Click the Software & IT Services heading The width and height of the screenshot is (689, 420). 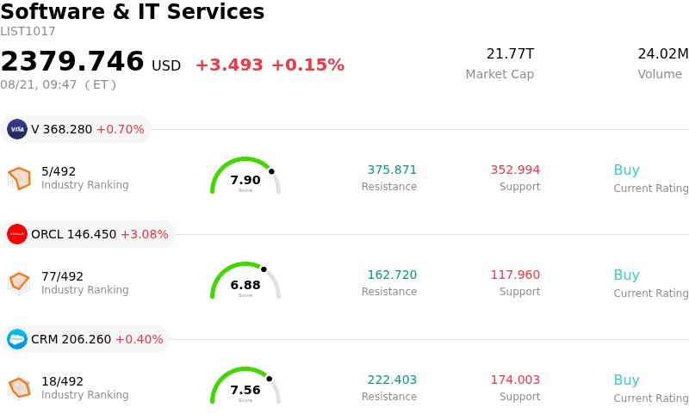click(x=133, y=11)
